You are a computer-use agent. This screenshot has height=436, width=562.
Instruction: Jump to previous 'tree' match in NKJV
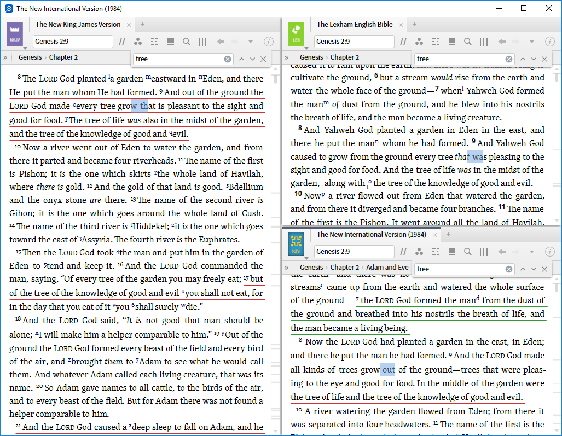coord(241,59)
